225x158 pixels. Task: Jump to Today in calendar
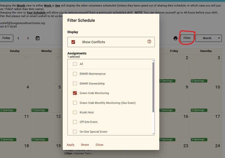click(x=6, y=38)
